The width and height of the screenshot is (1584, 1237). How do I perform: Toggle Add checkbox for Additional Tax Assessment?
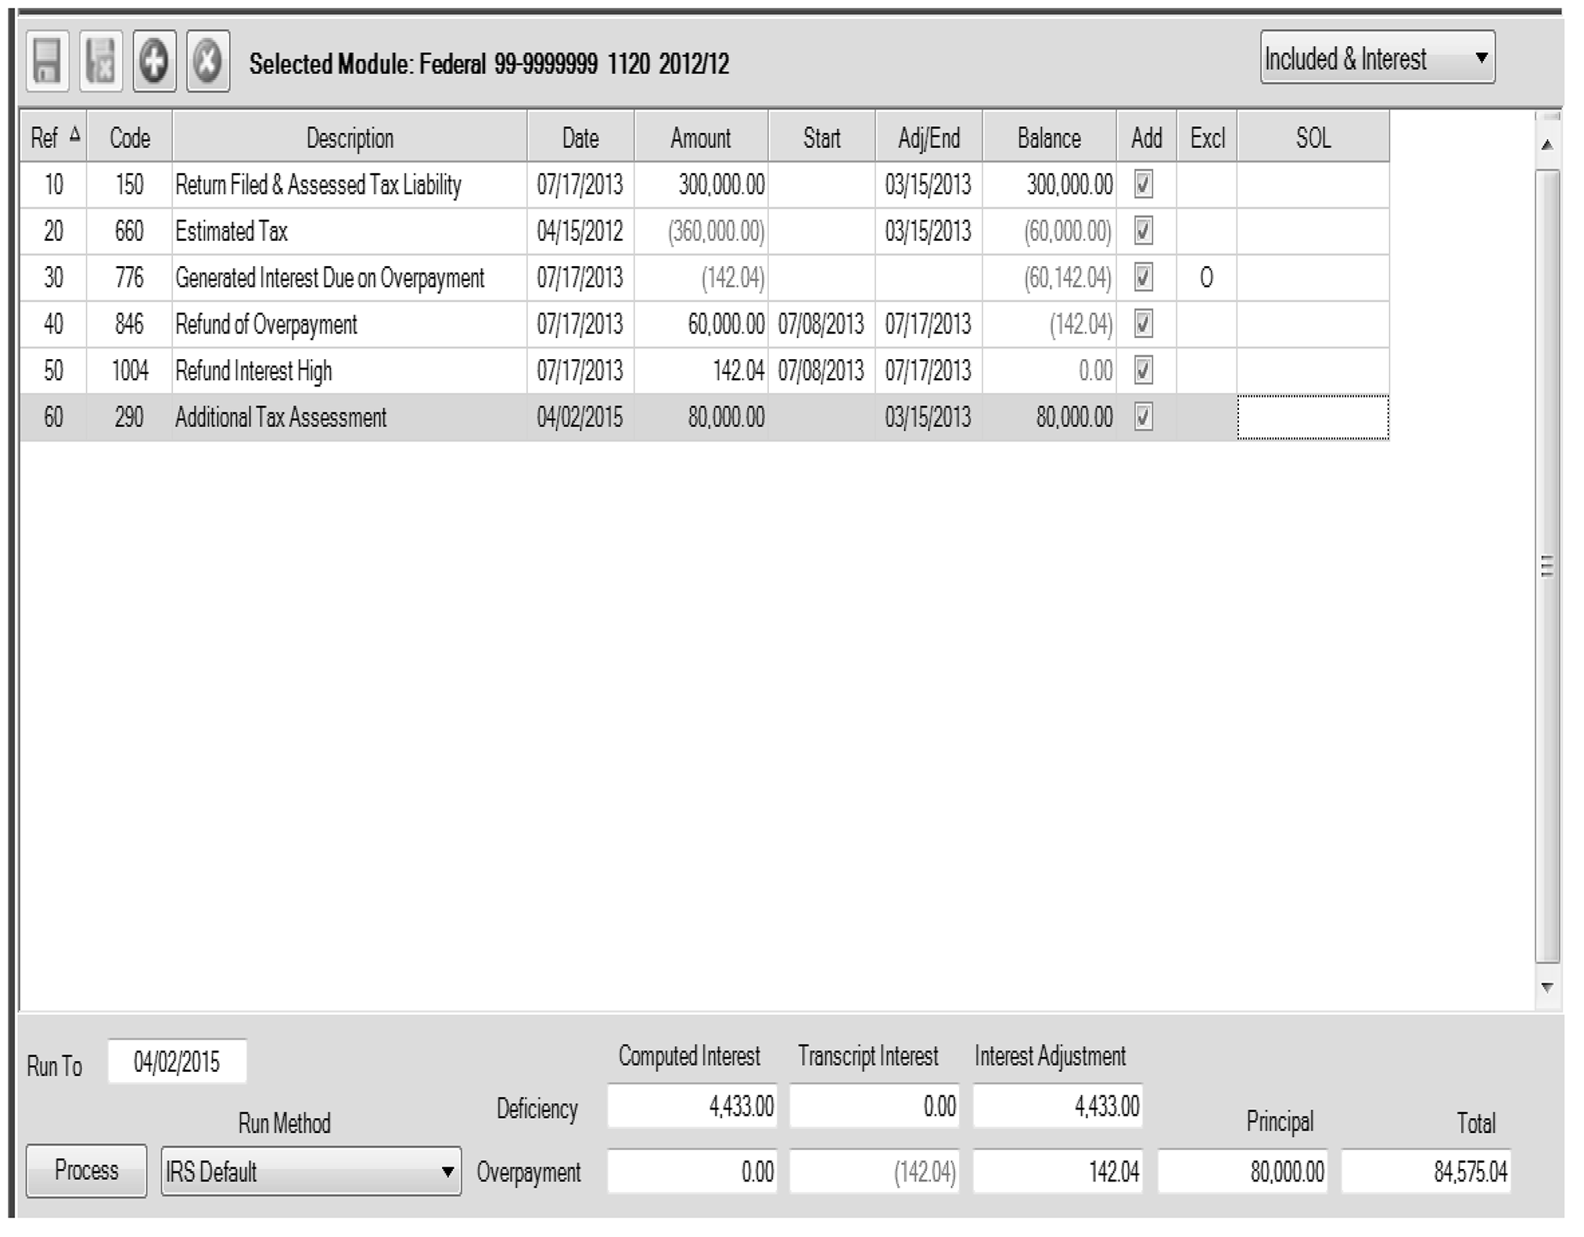tap(1144, 417)
